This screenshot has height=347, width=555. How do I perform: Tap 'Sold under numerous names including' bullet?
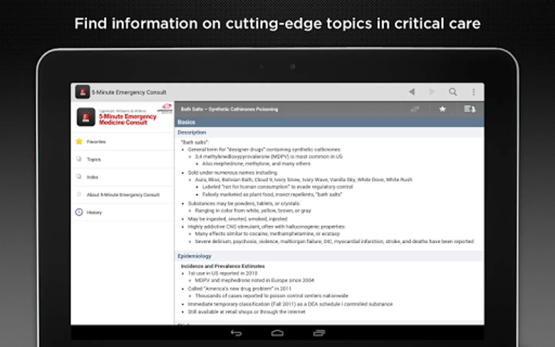click(x=232, y=172)
